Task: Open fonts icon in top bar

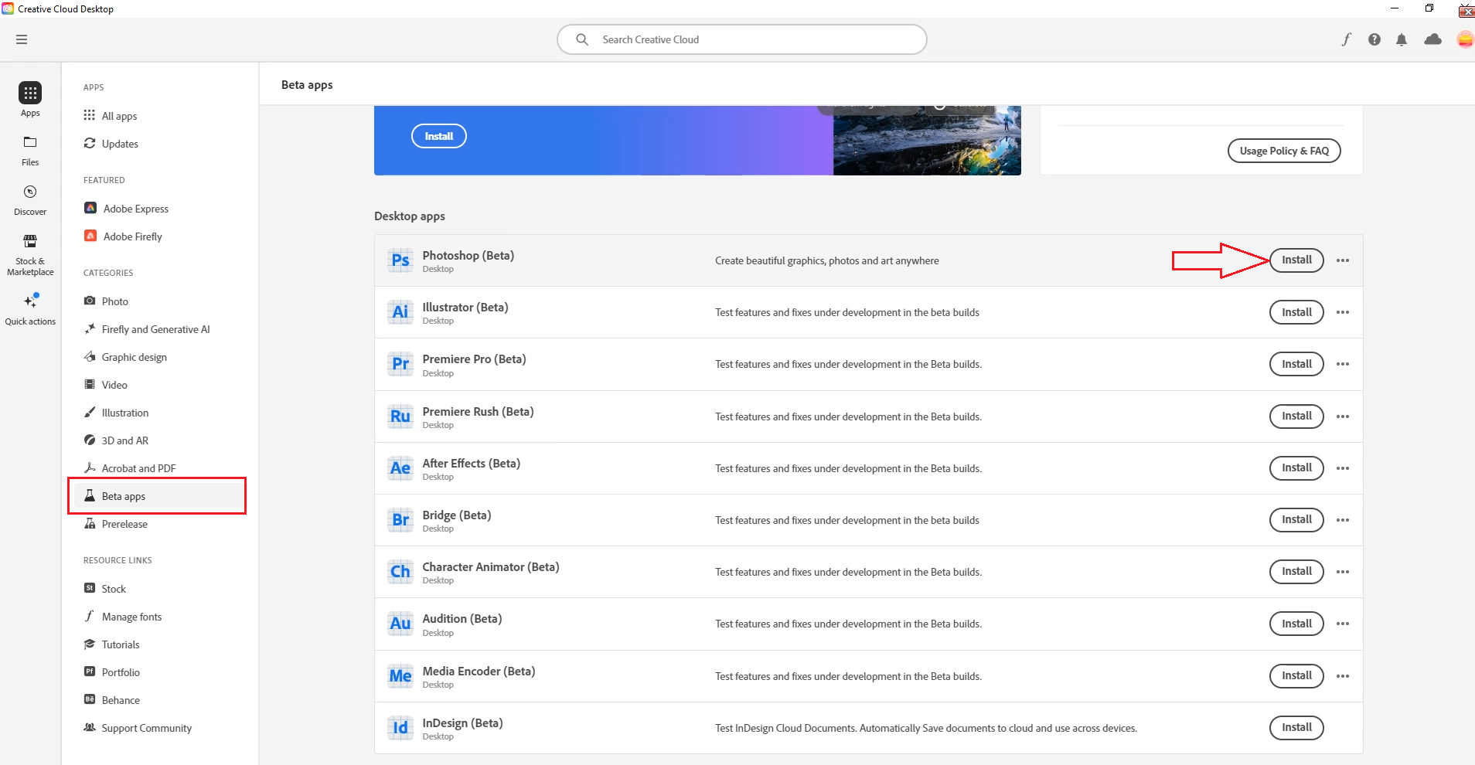Action: pyautogui.click(x=1347, y=39)
